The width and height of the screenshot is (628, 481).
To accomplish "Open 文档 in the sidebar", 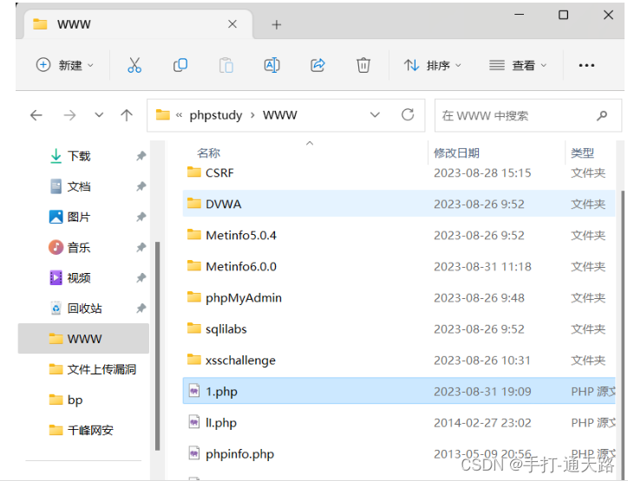I will [79, 186].
